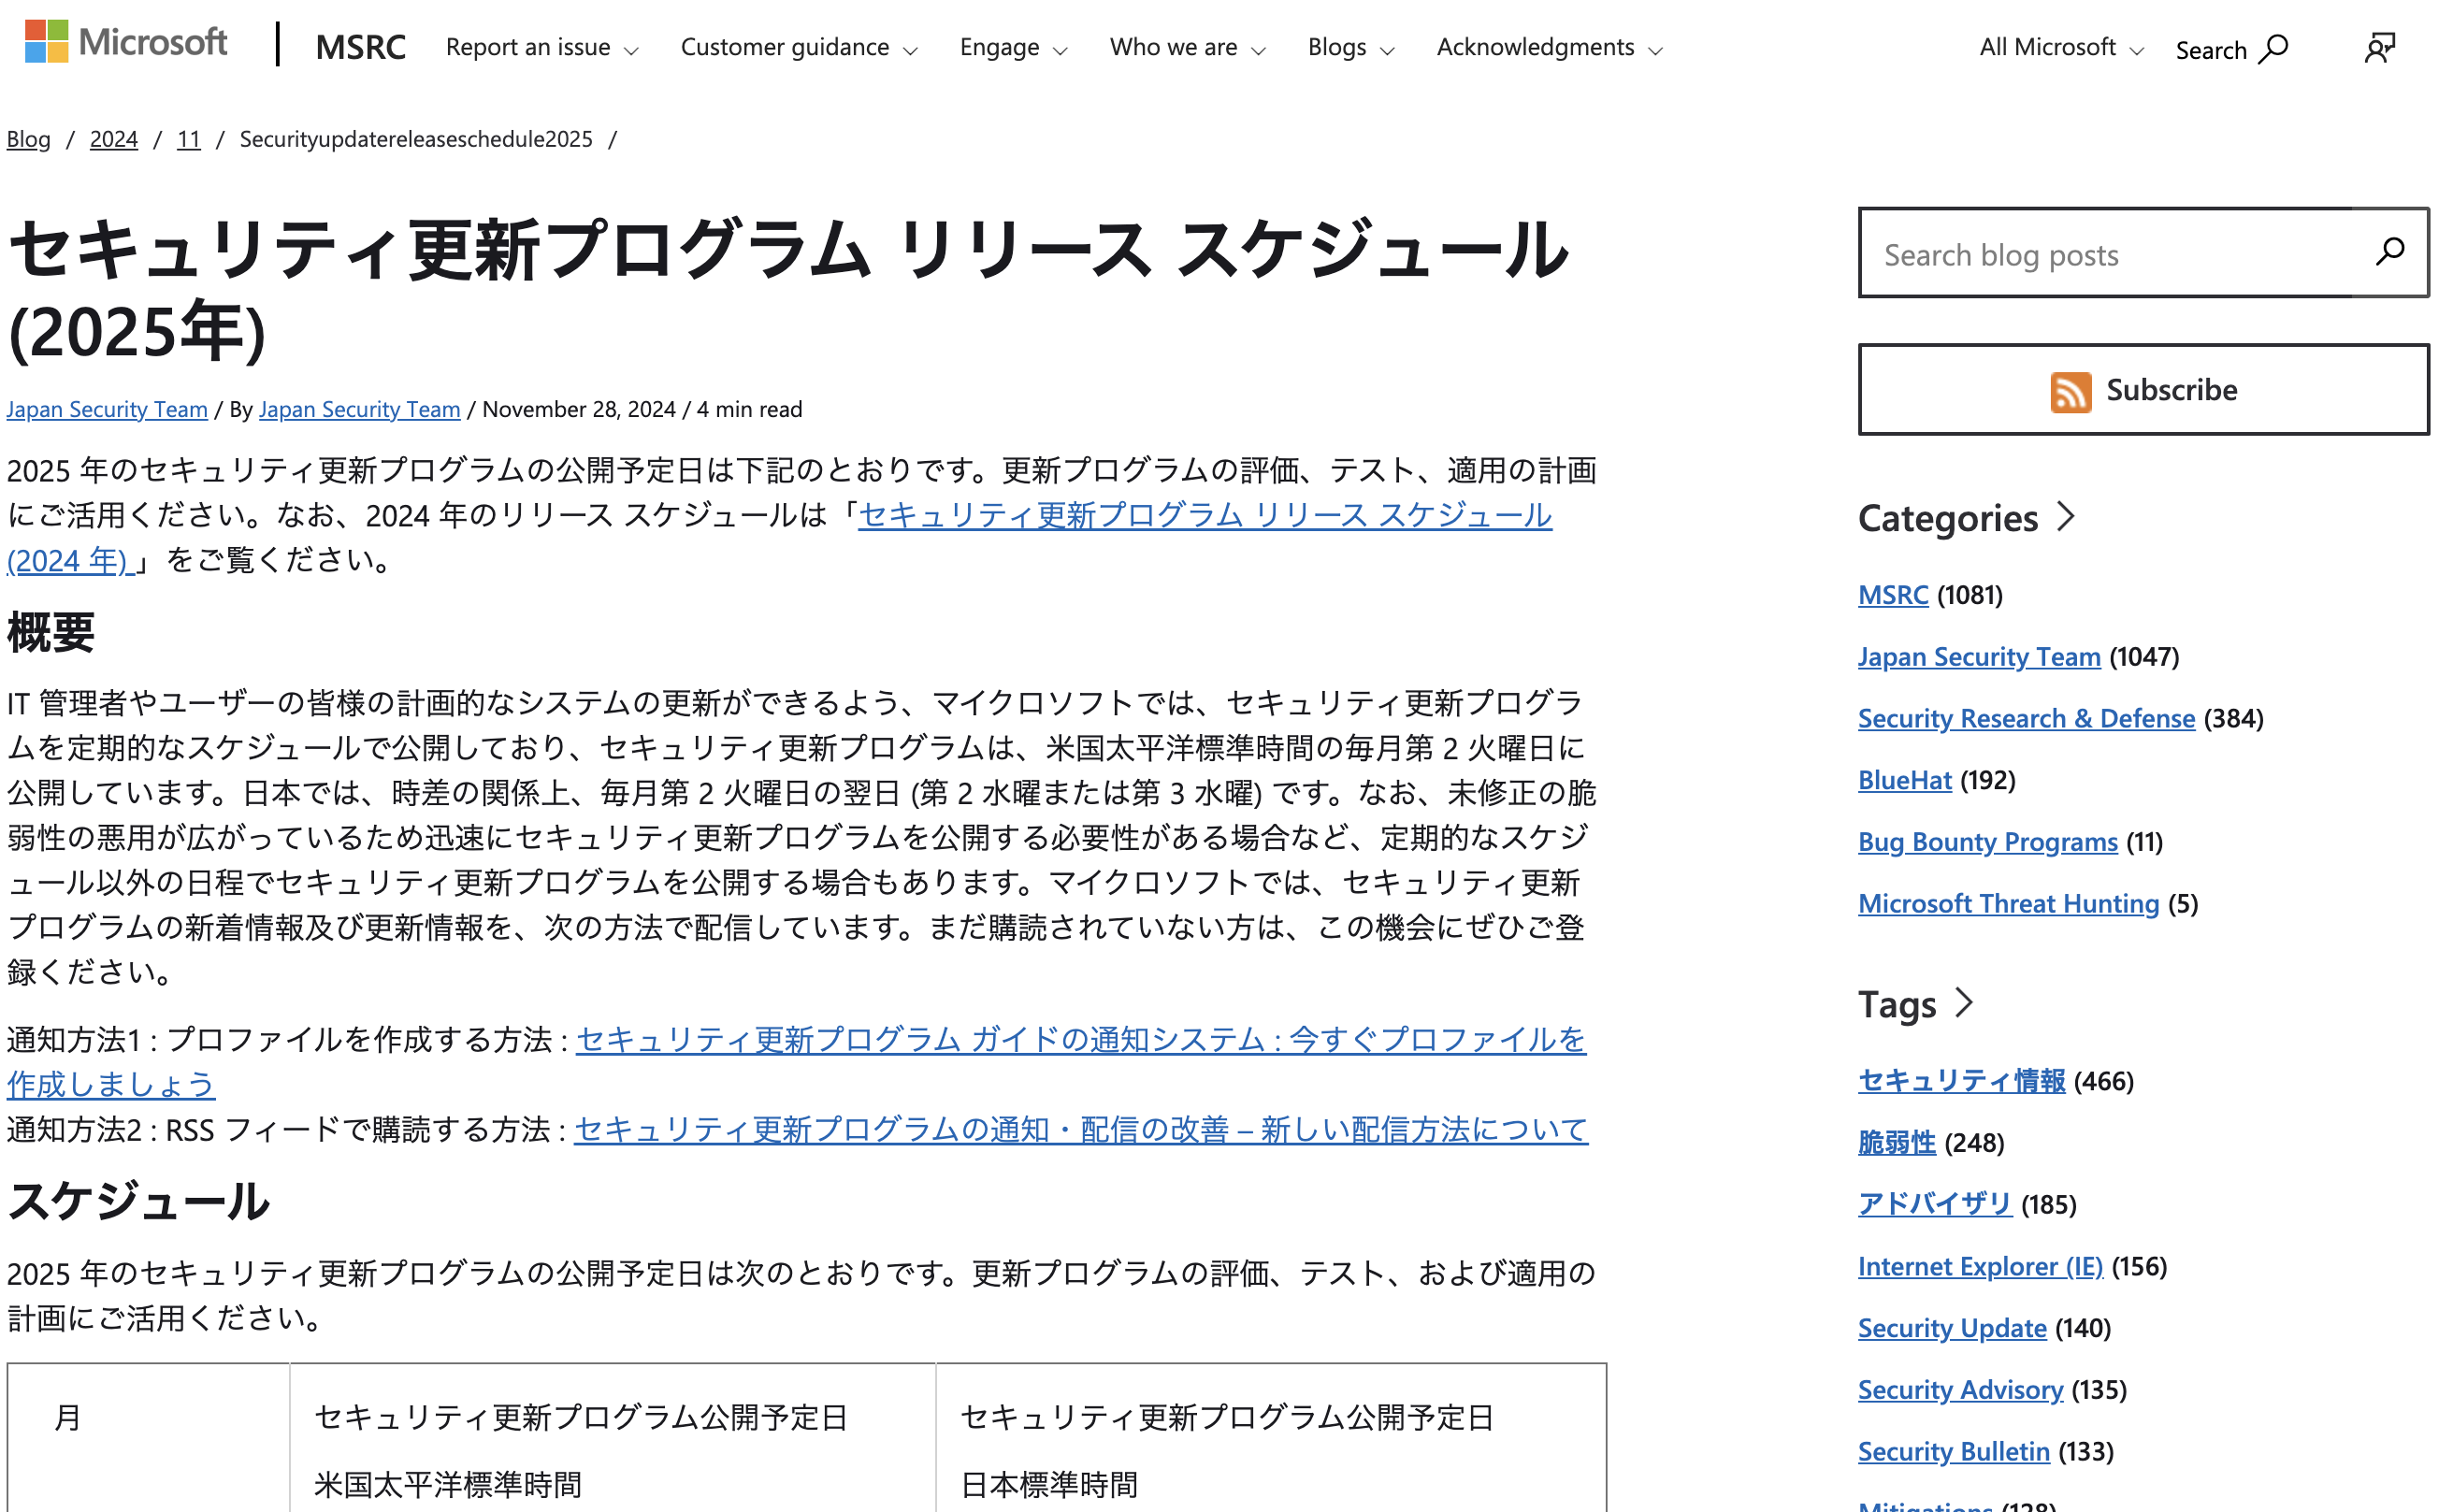2453x1512 pixels.
Task: Click the MSRC home logo text
Action: pos(359,47)
